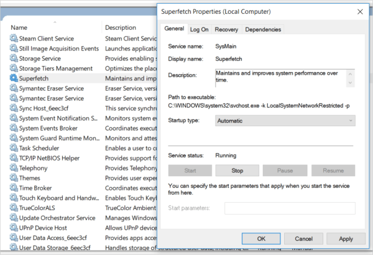
Task: Click the gear icon beside Storage Service
Action: click(x=14, y=58)
